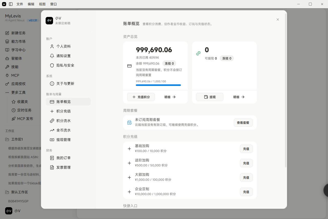Click the card icon beside 账单概览

pyautogui.click(x=52, y=102)
